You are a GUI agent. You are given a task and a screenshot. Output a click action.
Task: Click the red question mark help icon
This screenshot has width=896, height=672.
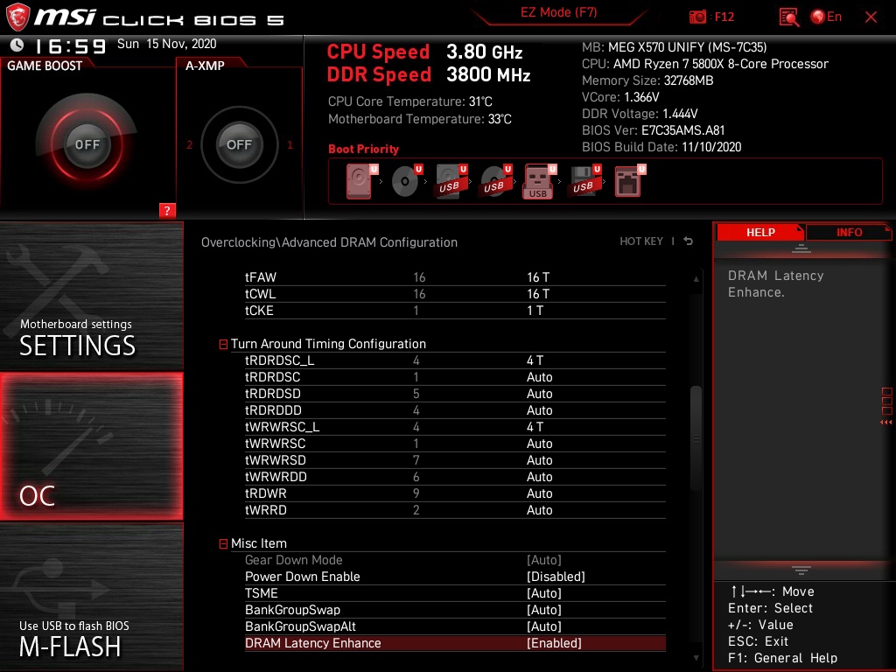coord(167,210)
